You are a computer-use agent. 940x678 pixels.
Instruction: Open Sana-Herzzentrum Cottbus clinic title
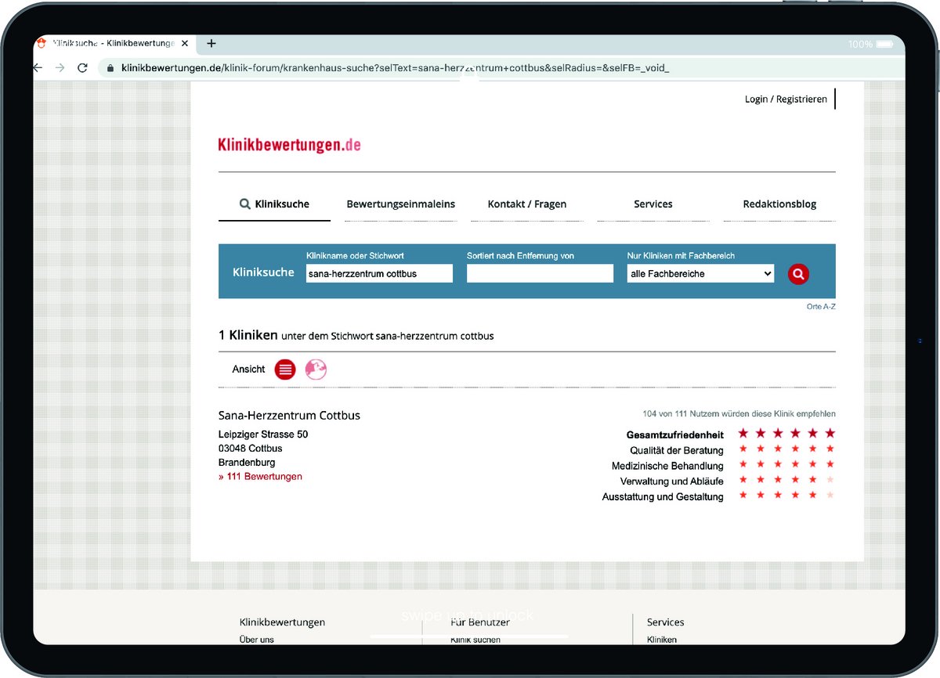tap(289, 416)
